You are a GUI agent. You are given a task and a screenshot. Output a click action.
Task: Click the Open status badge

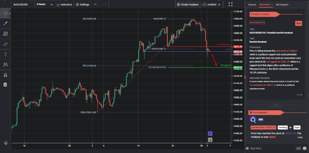coord(298,24)
